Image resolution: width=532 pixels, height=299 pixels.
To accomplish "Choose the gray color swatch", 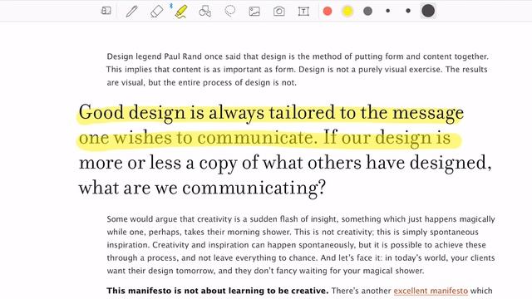I will pos(367,11).
